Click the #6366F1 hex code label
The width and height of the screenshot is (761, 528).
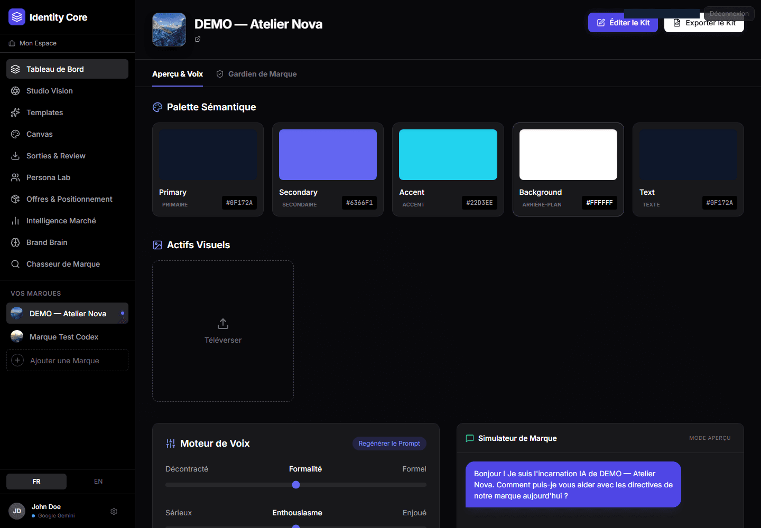point(359,203)
